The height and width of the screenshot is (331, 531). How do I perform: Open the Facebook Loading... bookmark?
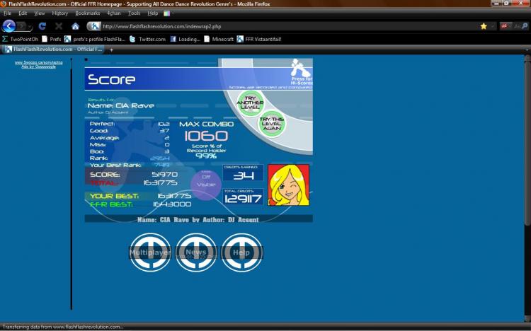[185, 39]
